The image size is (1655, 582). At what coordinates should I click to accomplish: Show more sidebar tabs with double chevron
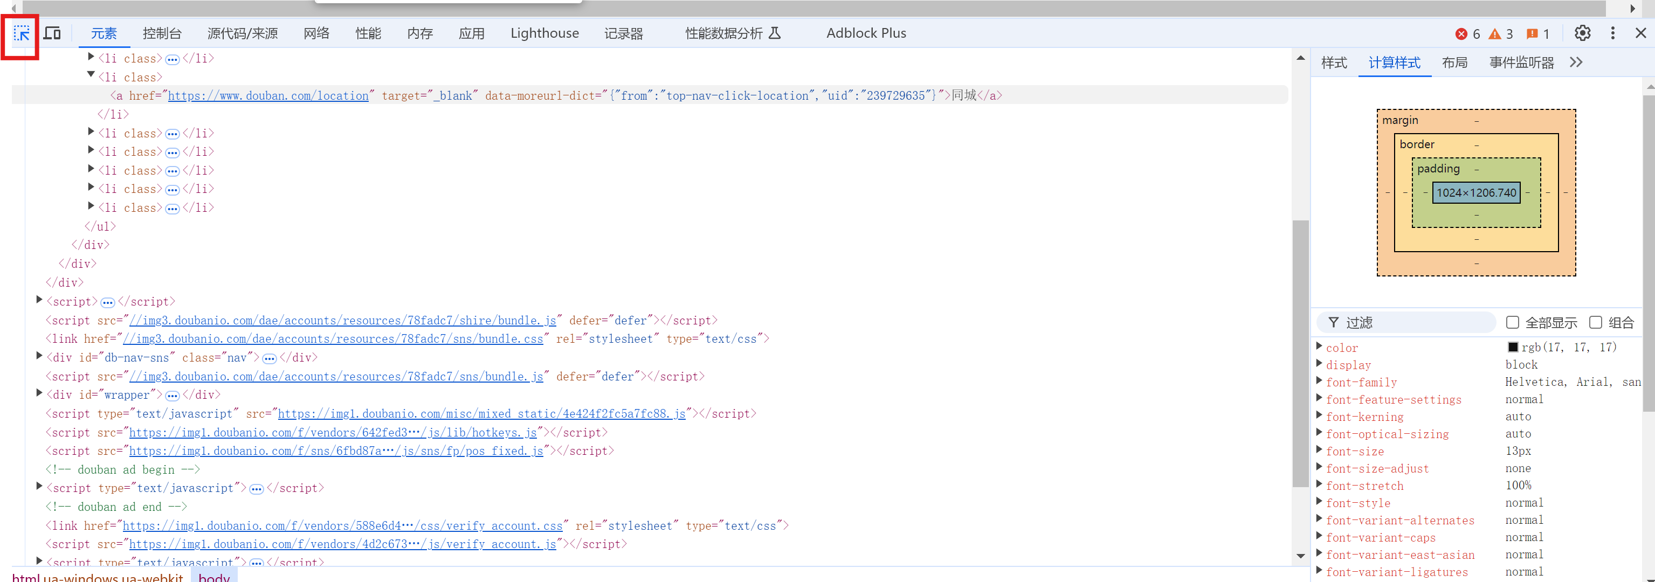[1576, 63]
